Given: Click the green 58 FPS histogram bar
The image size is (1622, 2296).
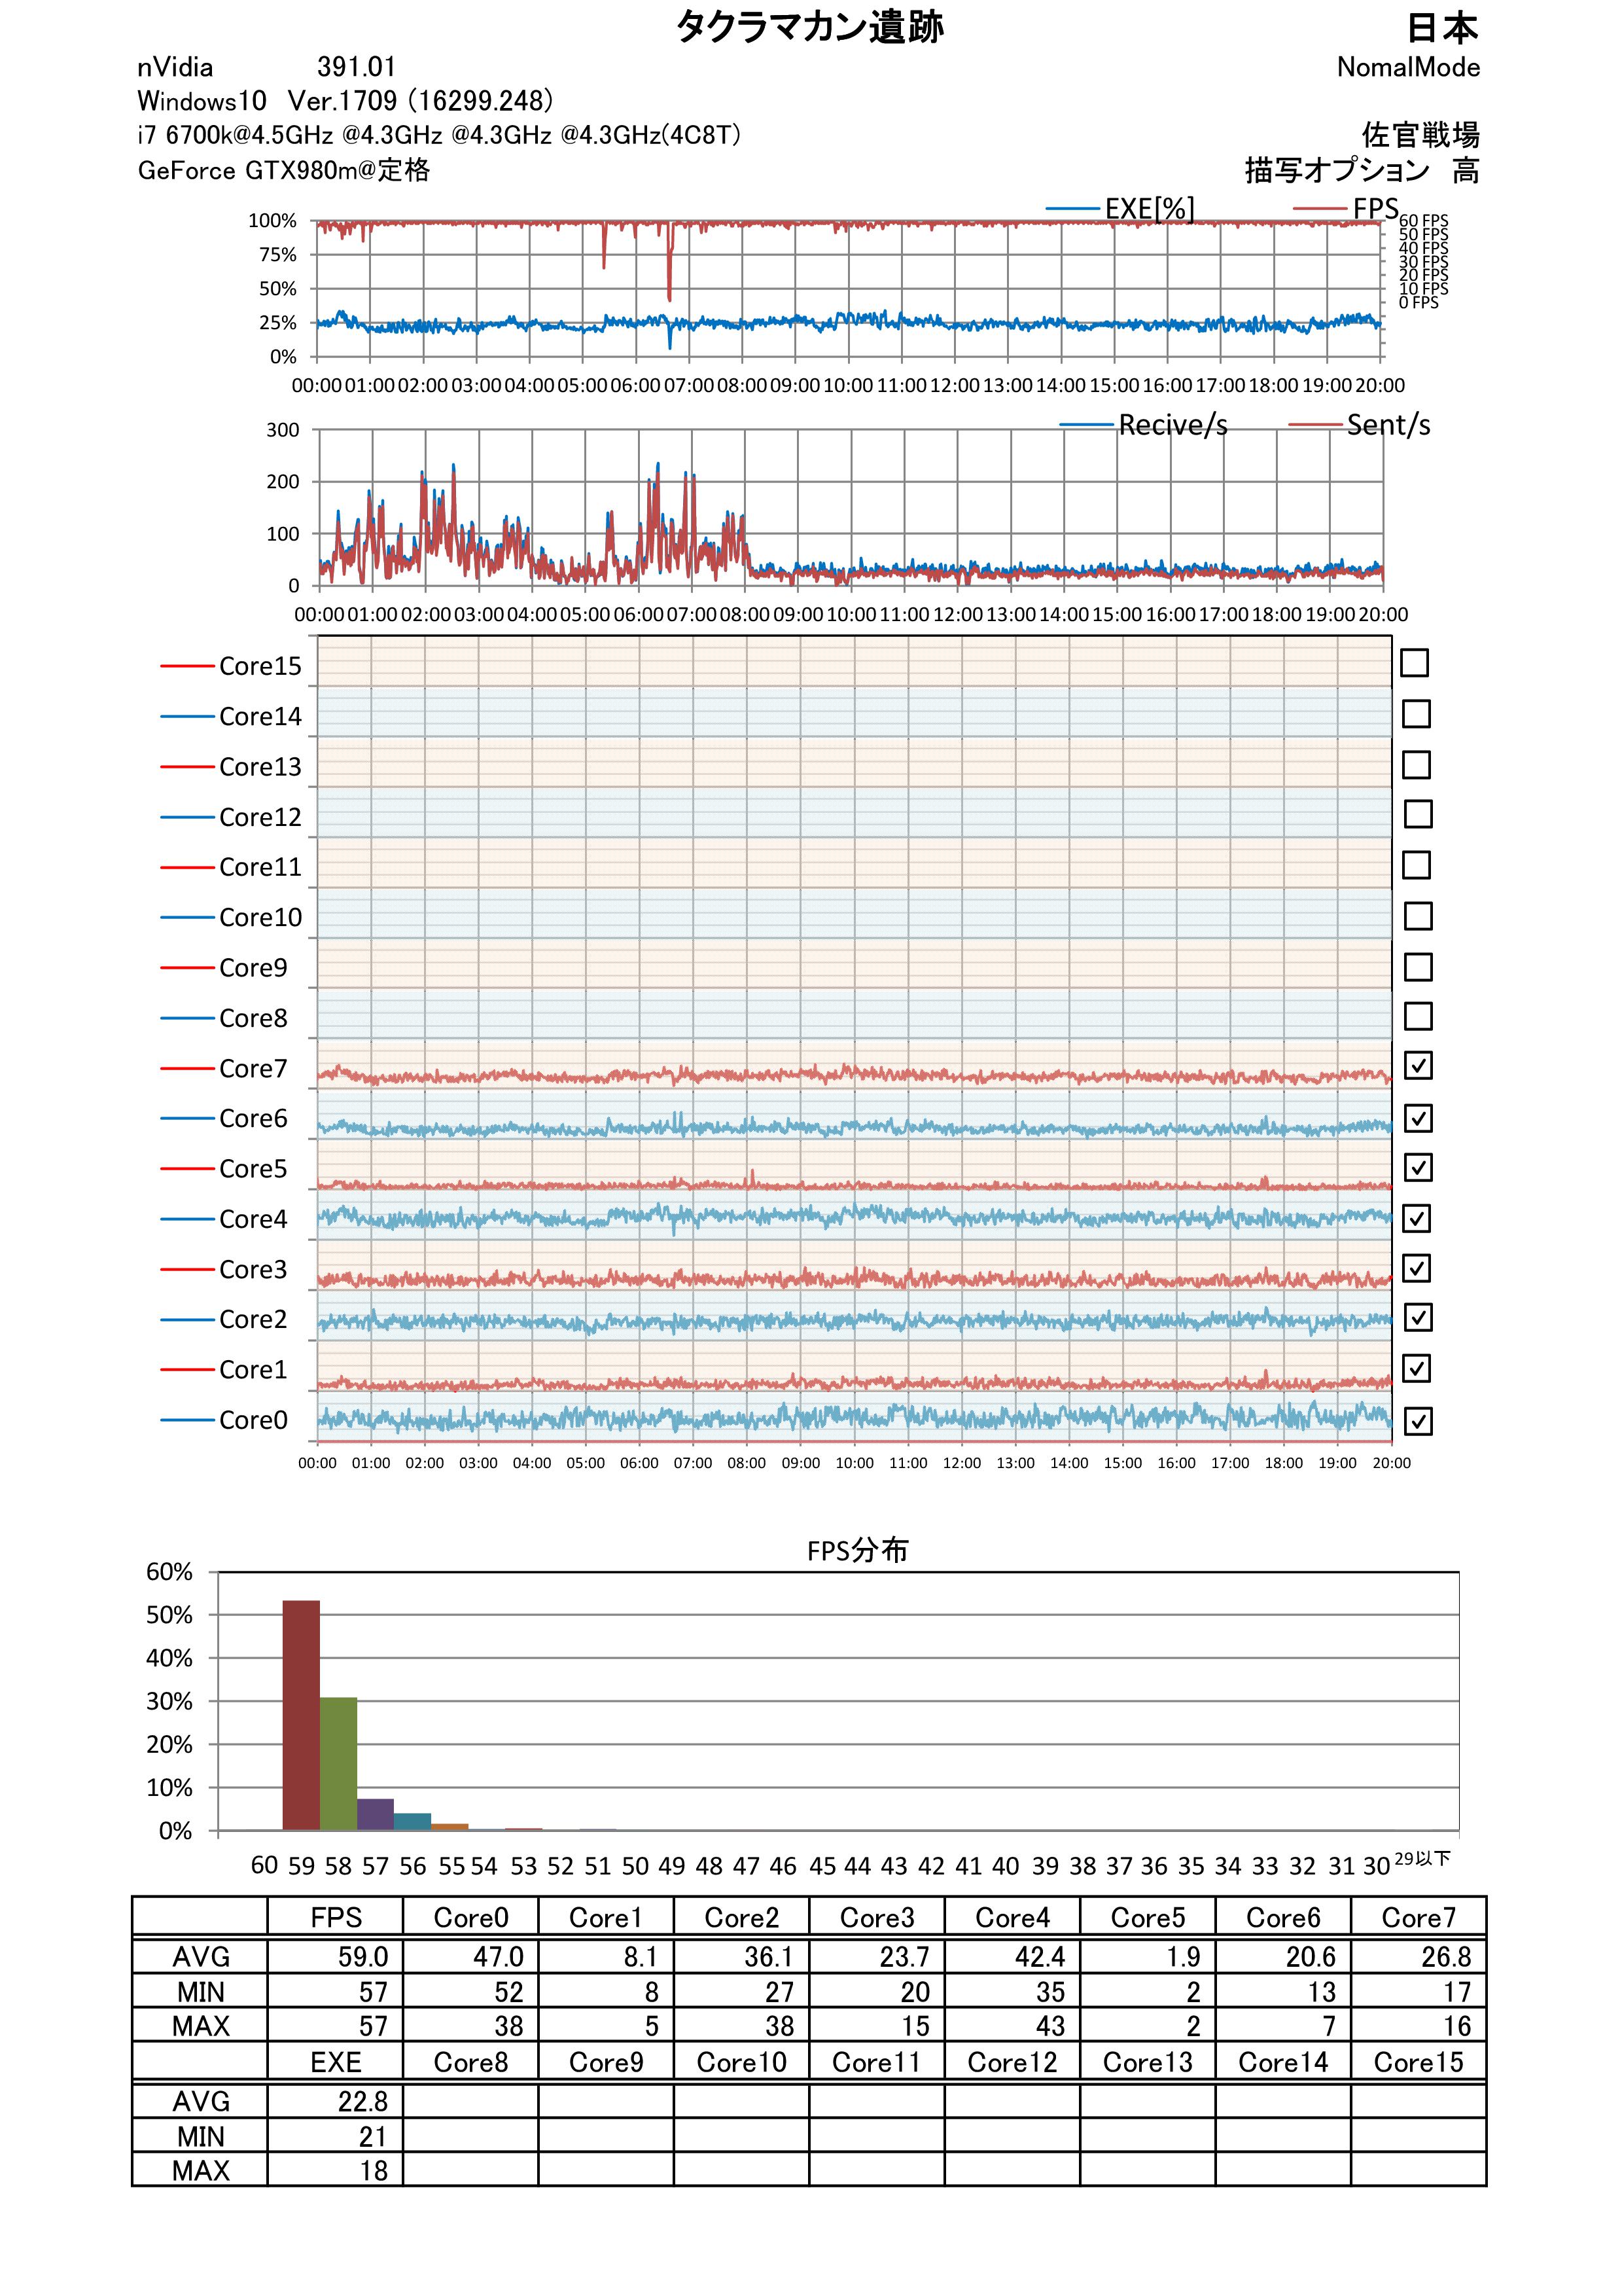Looking at the screenshot, I should point(338,1764).
